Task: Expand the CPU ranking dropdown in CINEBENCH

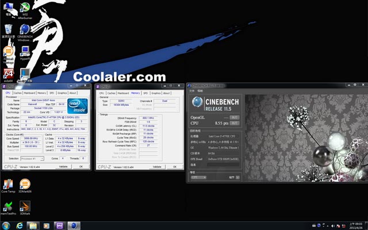Action: pyautogui.click(x=198, y=178)
